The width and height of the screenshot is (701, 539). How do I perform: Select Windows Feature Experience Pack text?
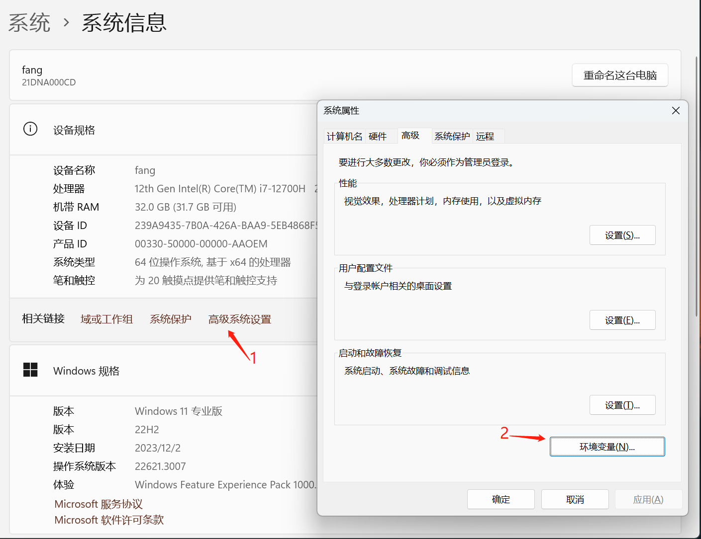pyautogui.click(x=226, y=484)
